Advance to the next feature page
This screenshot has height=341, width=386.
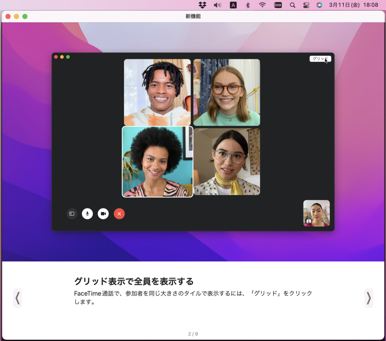369,298
